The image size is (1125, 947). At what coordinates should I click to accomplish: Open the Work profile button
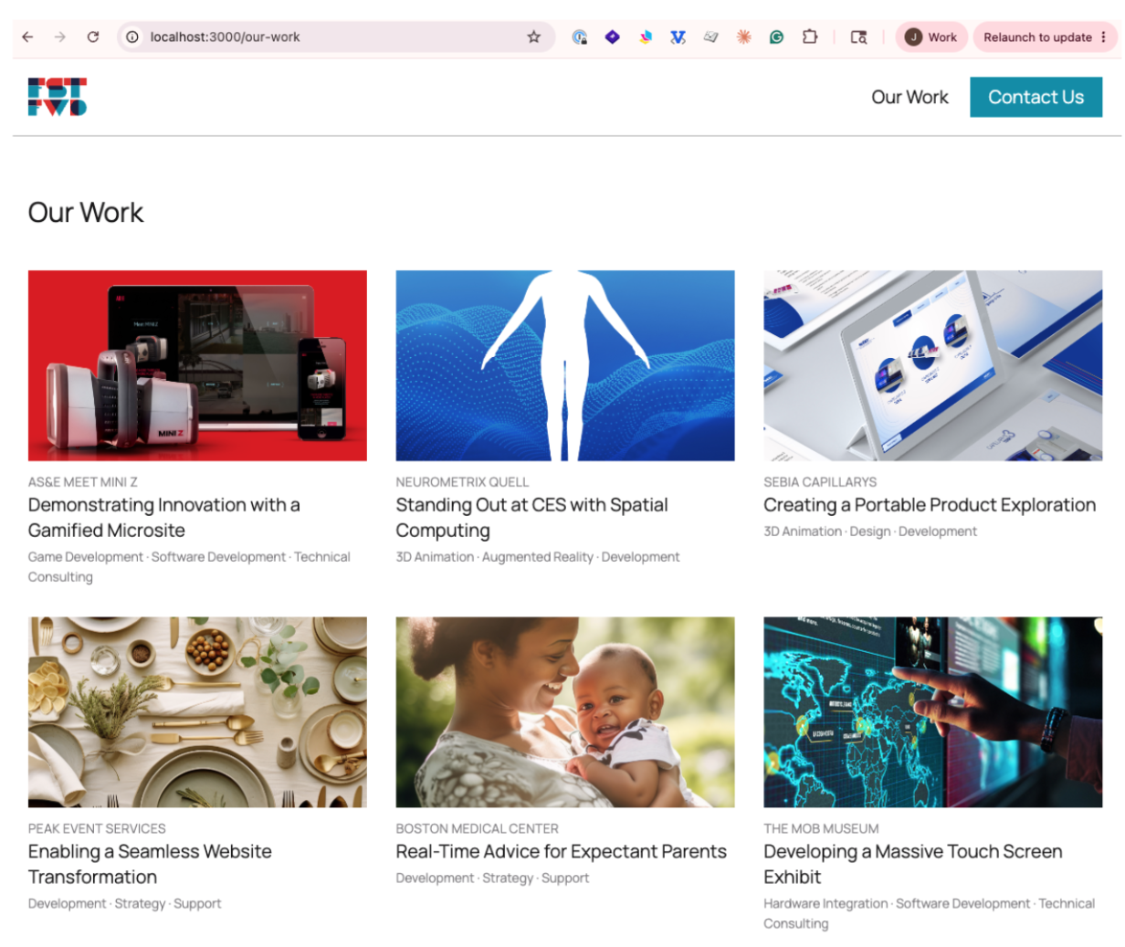pos(931,37)
